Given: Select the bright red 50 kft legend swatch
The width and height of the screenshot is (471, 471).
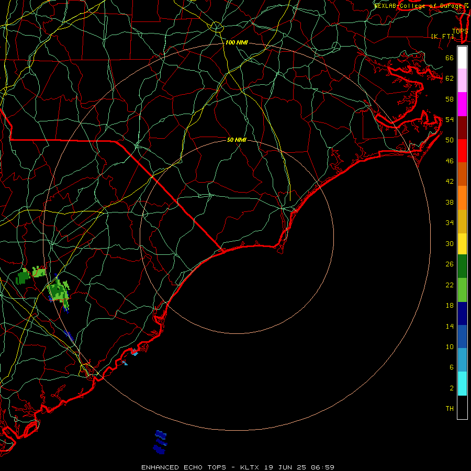Looking at the screenshot, I should pos(462,151).
